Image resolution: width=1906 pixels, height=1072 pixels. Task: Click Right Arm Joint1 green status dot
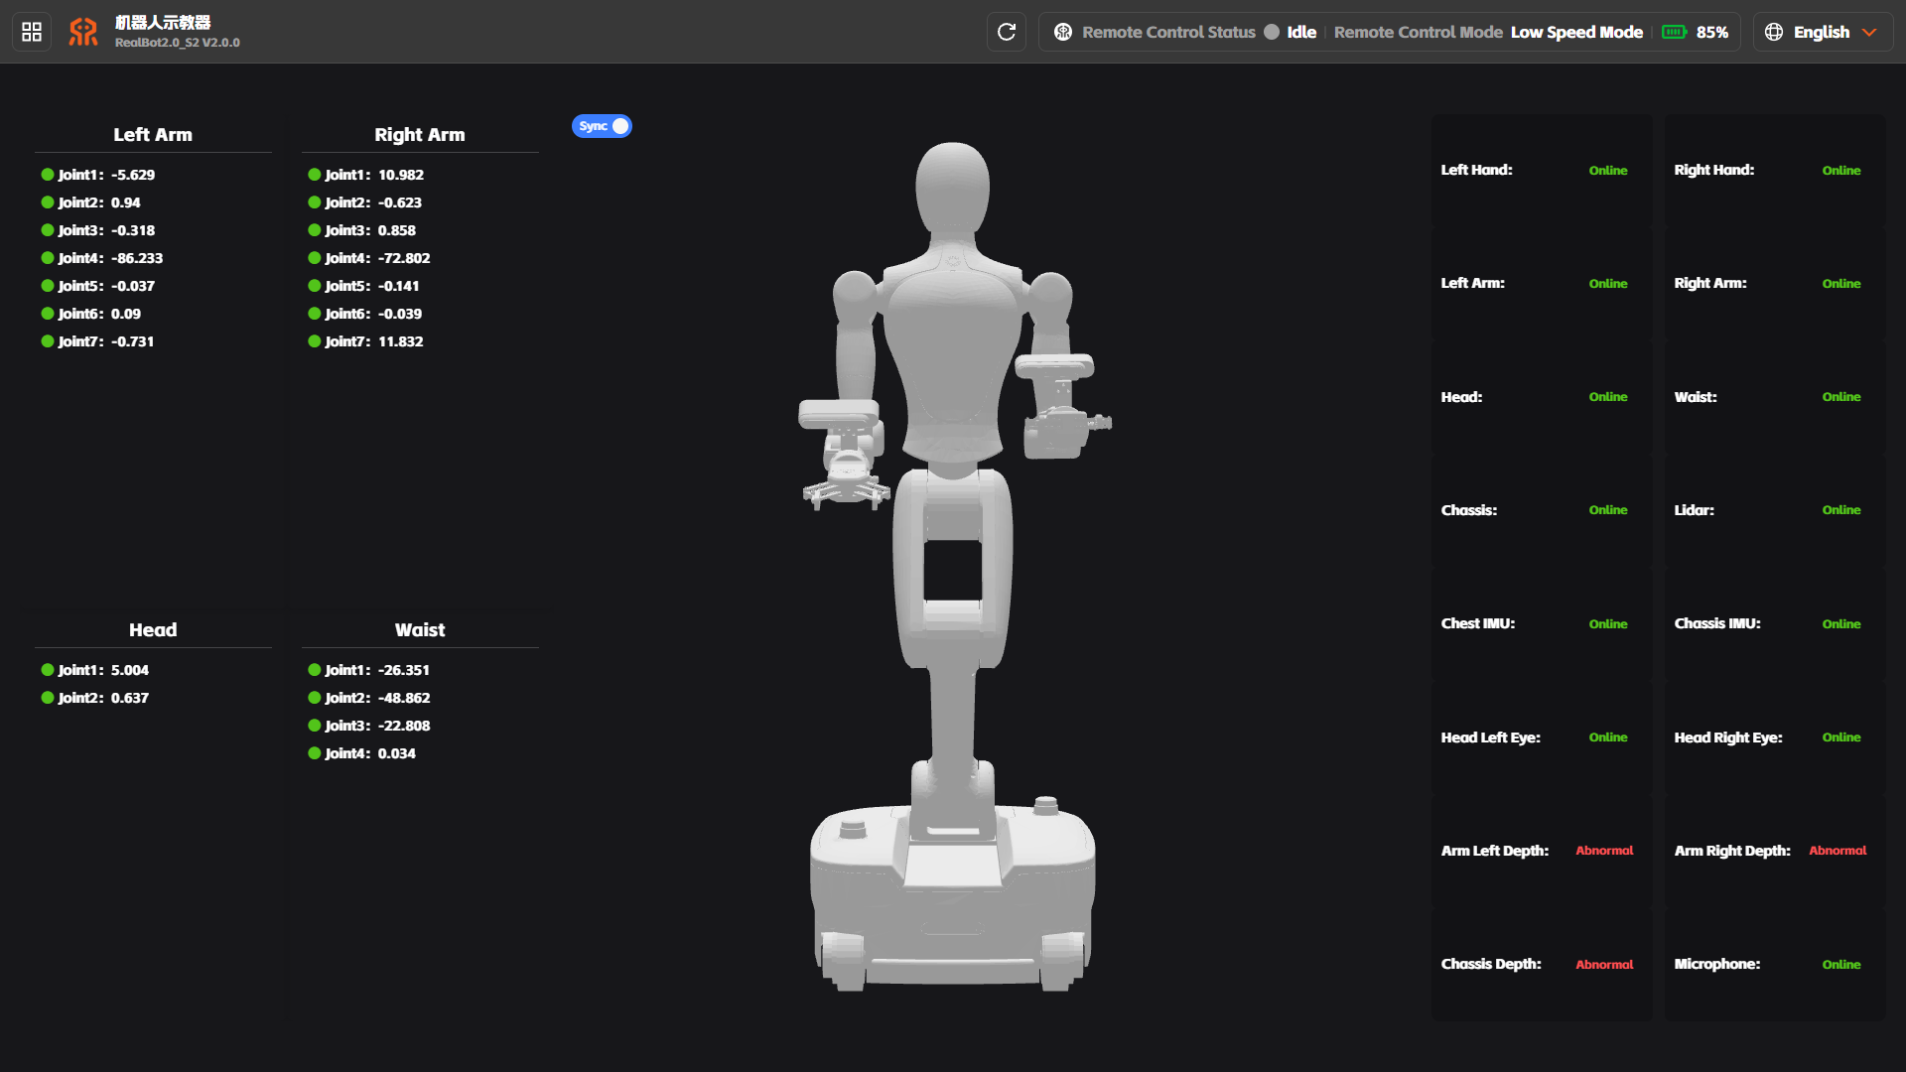click(x=315, y=175)
